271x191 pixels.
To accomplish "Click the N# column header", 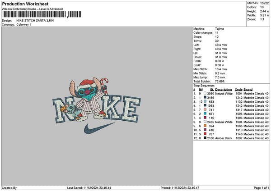I will (201, 90).
